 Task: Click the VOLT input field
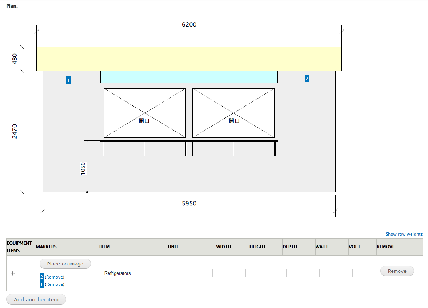[x=362, y=273]
